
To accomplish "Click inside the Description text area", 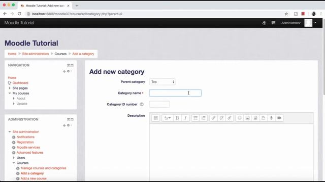I will pyautogui.click(x=232, y=152).
